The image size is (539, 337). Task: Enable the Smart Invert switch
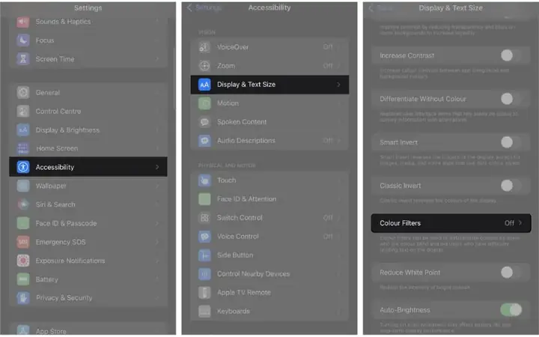pyautogui.click(x=511, y=142)
